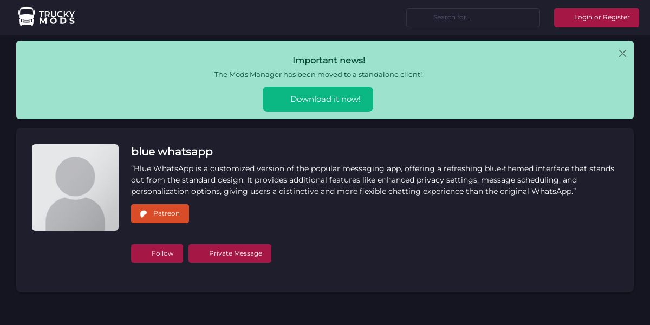
Task: Click the Mods Manager standalone client notice text
Action: pyautogui.click(x=318, y=75)
